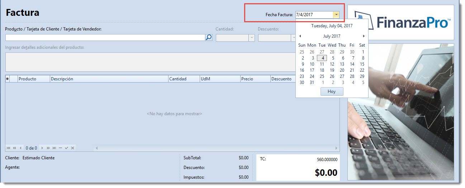Image resolution: width=465 pixels, height=188 pixels.
Task: Click the 'Estimado Cliente' customer name
Action: [x=39, y=158]
